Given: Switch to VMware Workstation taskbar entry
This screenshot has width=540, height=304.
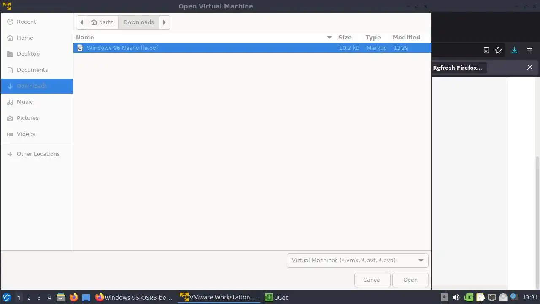Looking at the screenshot, I should [x=219, y=297].
